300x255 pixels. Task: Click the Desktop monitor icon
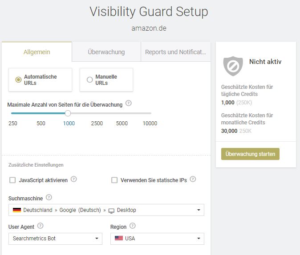(x=111, y=211)
